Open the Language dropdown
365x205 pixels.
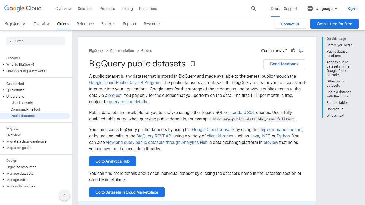(x=322, y=9)
